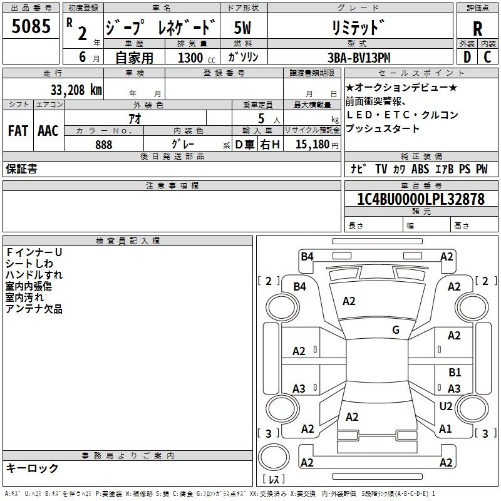The image size is (501, 501).
Task: Click the LED・ETC・クルコン line
Action: (x=403, y=115)
